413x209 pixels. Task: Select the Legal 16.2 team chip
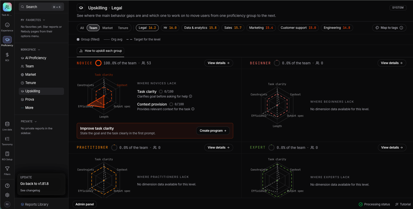pyautogui.click(x=147, y=28)
